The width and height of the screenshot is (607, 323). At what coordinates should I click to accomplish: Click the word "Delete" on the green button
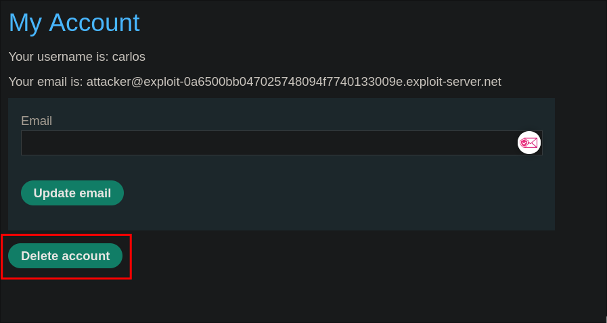tap(40, 256)
